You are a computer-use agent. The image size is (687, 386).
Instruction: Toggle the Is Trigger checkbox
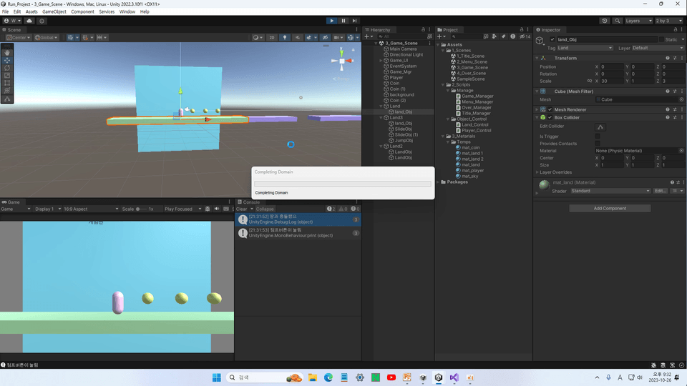click(x=597, y=137)
